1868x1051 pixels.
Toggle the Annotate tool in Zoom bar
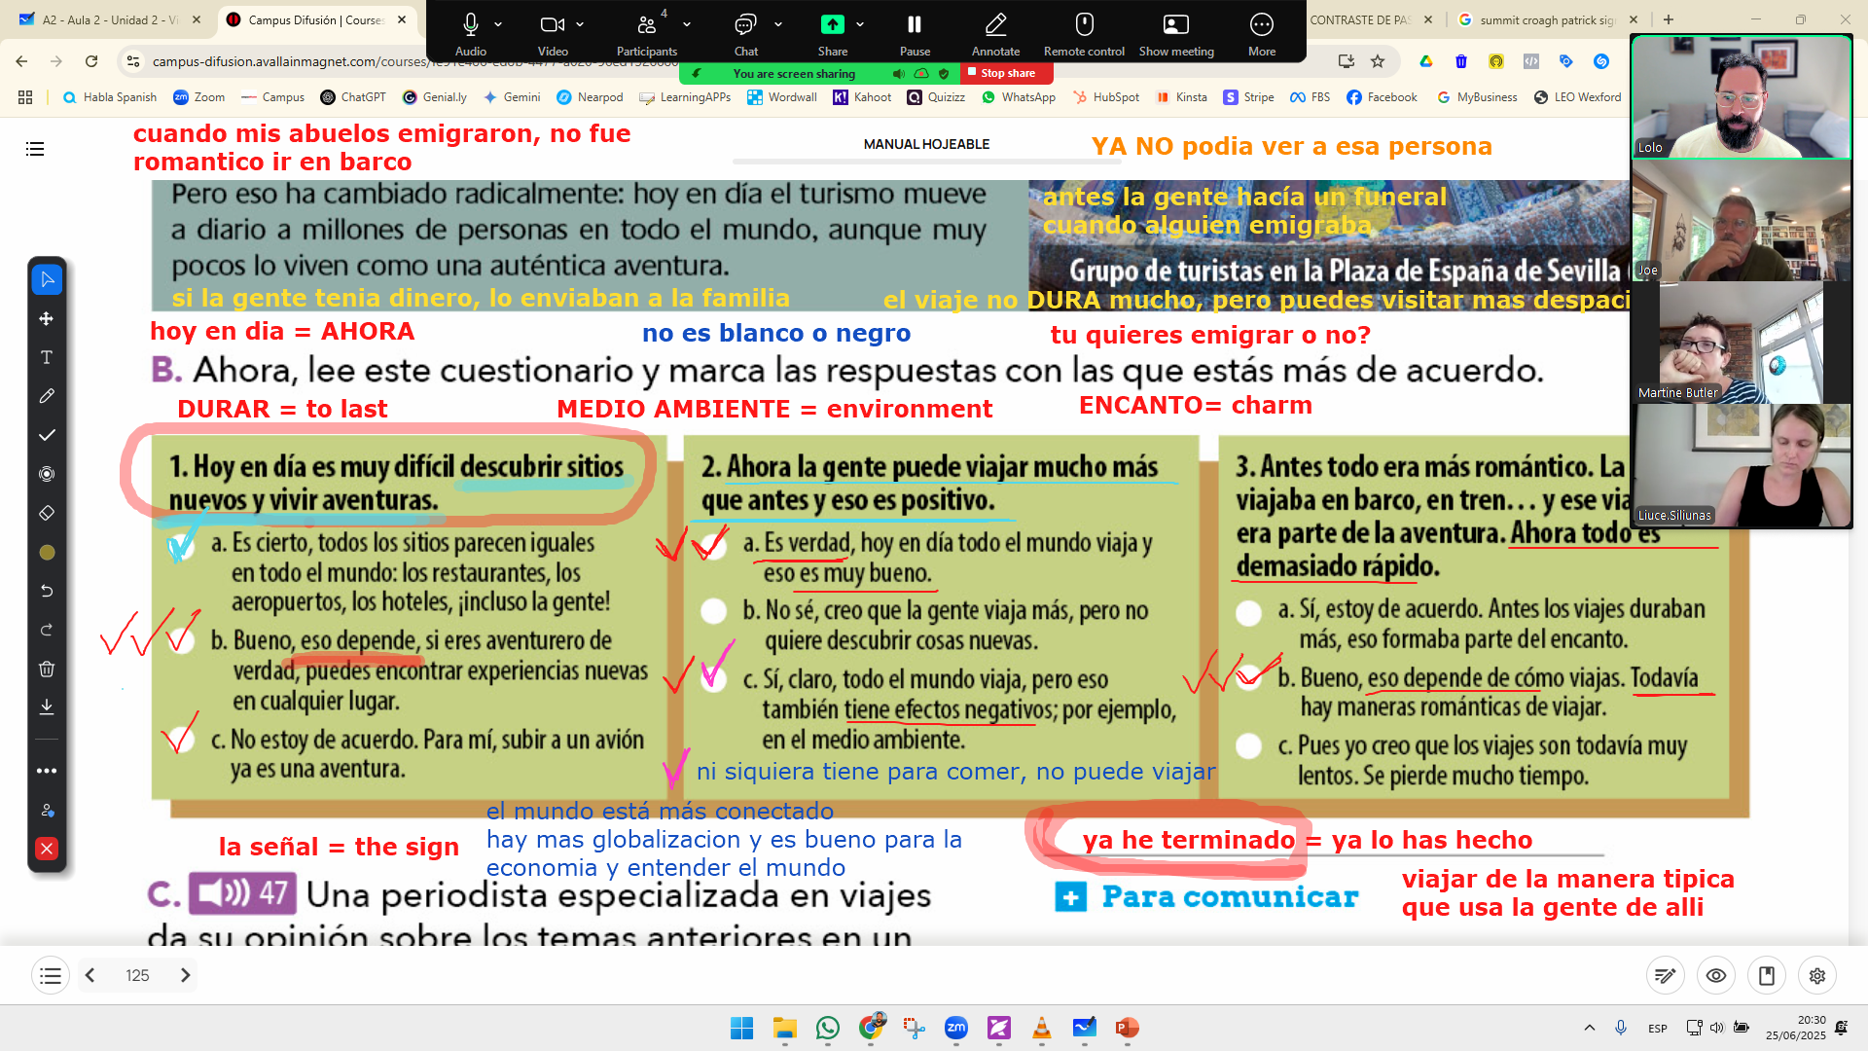[x=996, y=34]
